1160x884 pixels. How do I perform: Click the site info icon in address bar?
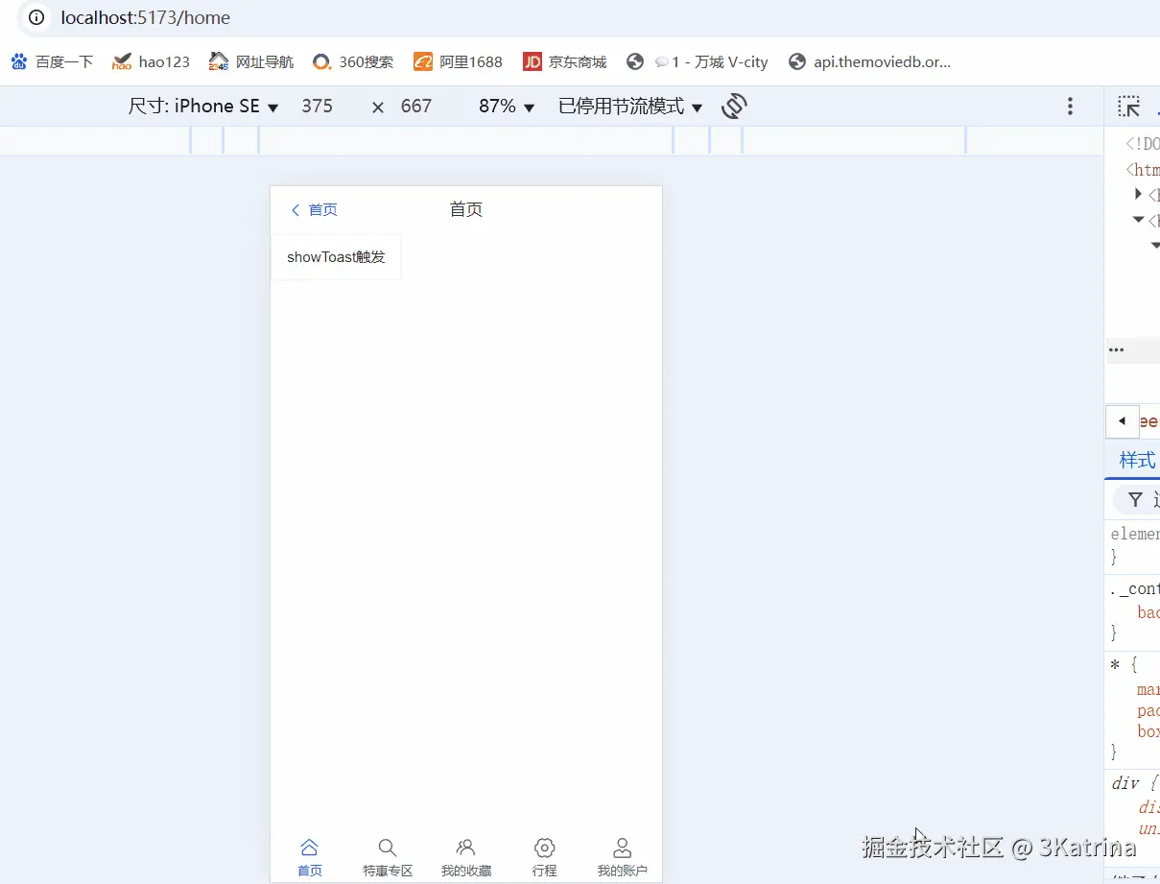pyautogui.click(x=36, y=17)
